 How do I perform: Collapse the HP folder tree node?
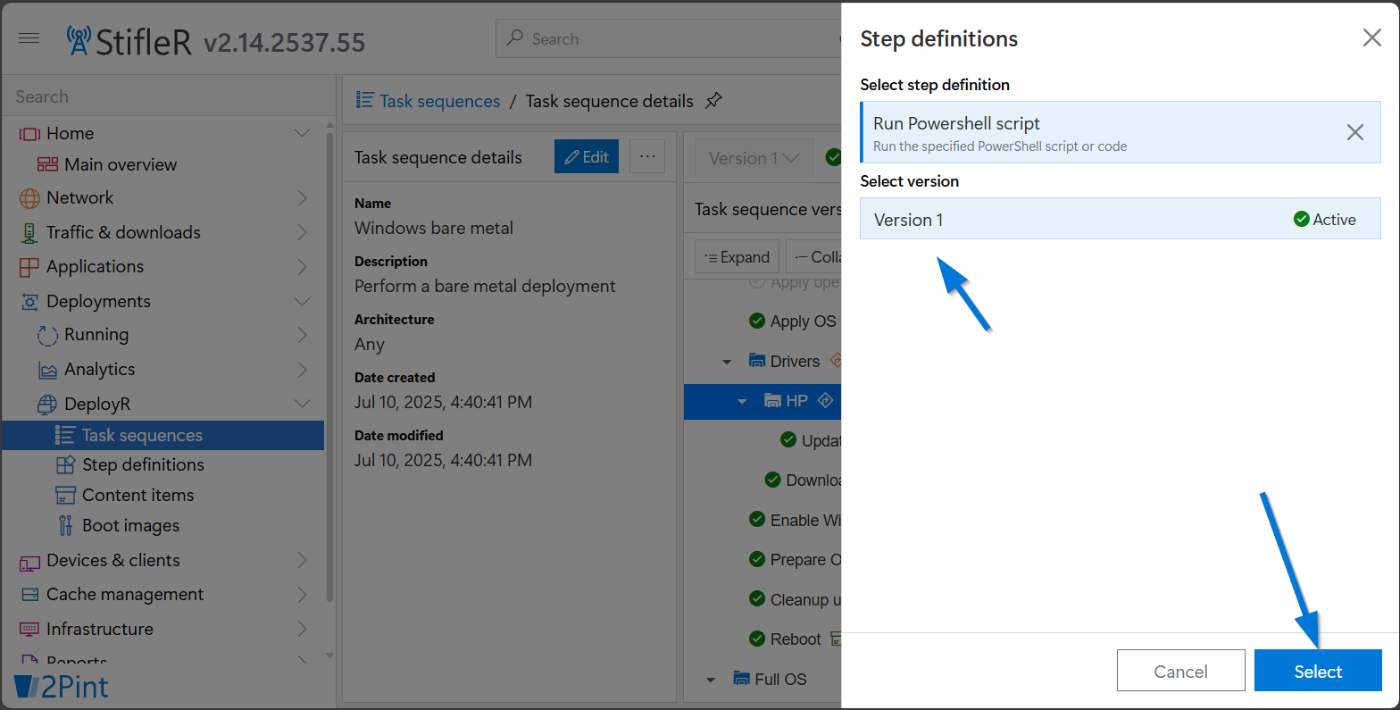[742, 401]
